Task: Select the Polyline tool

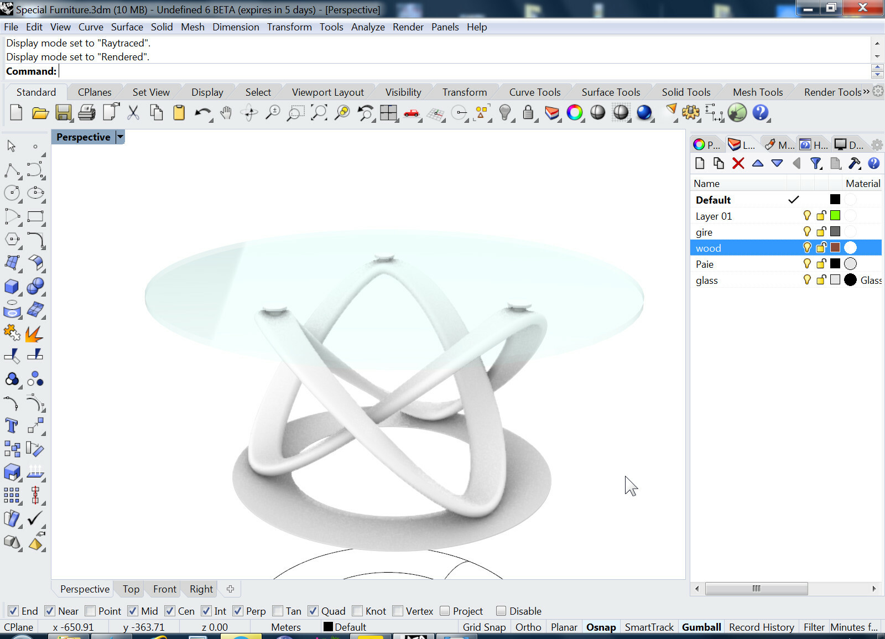Action: [x=12, y=169]
